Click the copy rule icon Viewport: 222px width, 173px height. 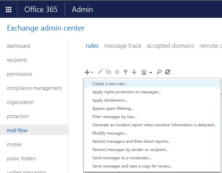point(108,72)
